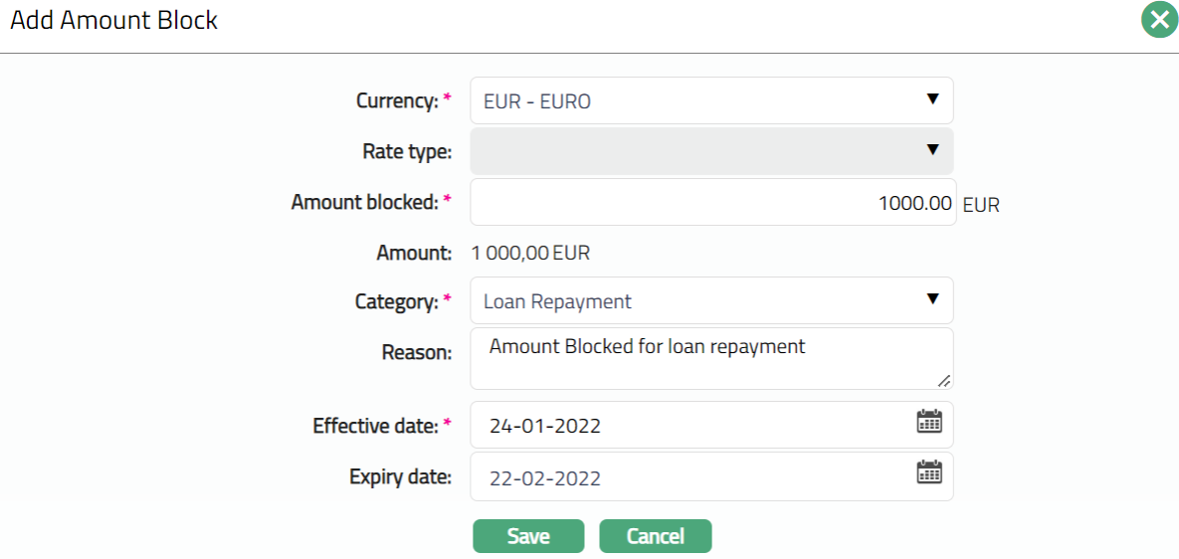Image resolution: width=1179 pixels, height=559 pixels.
Task: Click the Expiry date field label
Action: point(400,476)
